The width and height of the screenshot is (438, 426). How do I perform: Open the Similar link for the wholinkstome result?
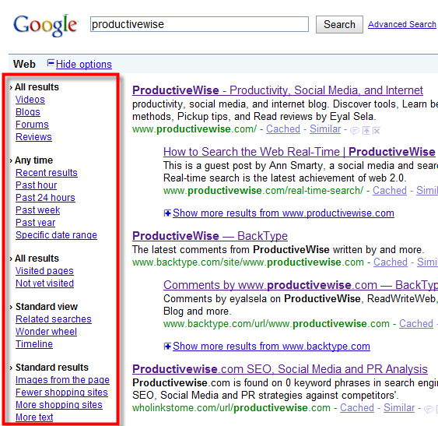399,408
